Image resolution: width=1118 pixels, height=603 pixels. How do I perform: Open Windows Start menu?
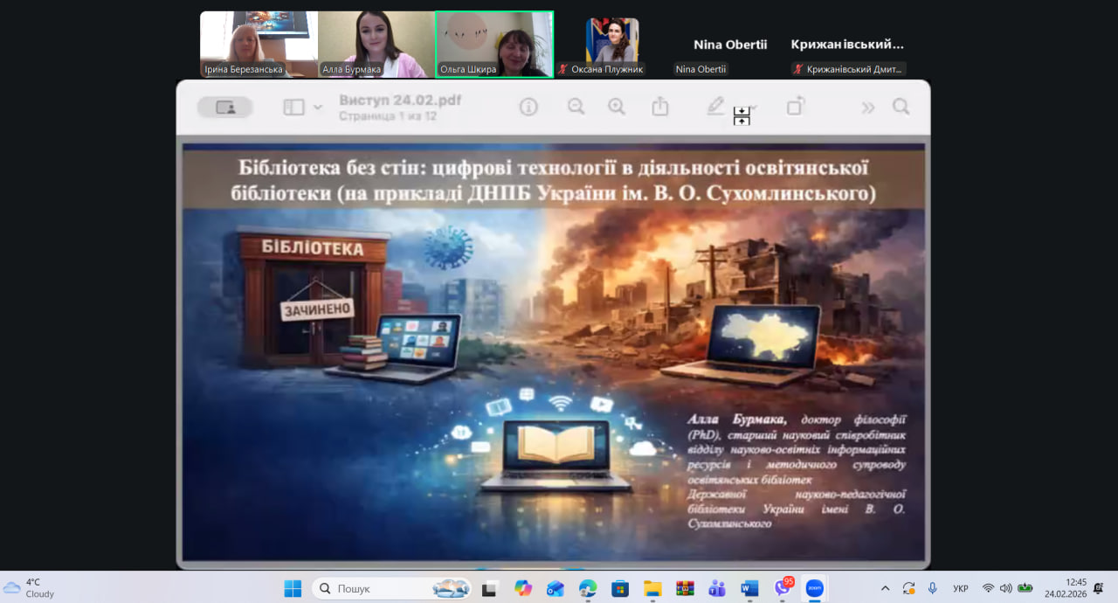click(x=293, y=588)
